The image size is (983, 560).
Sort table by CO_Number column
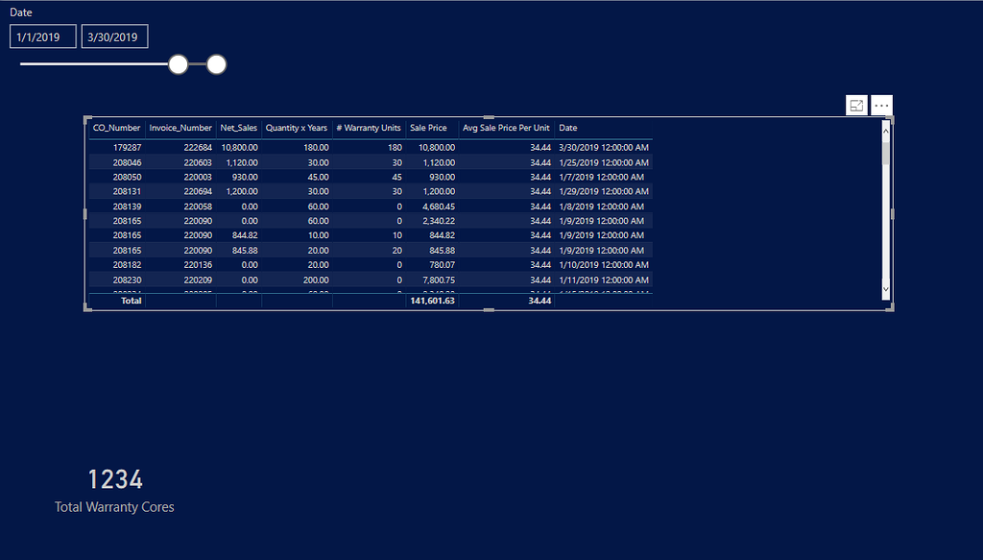(x=116, y=127)
